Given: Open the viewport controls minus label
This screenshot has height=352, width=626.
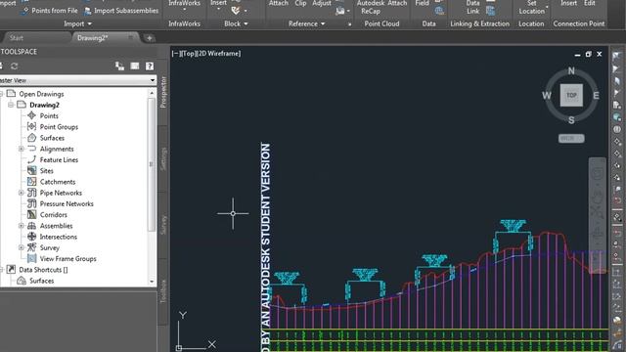Looking at the screenshot, I should 175,54.
